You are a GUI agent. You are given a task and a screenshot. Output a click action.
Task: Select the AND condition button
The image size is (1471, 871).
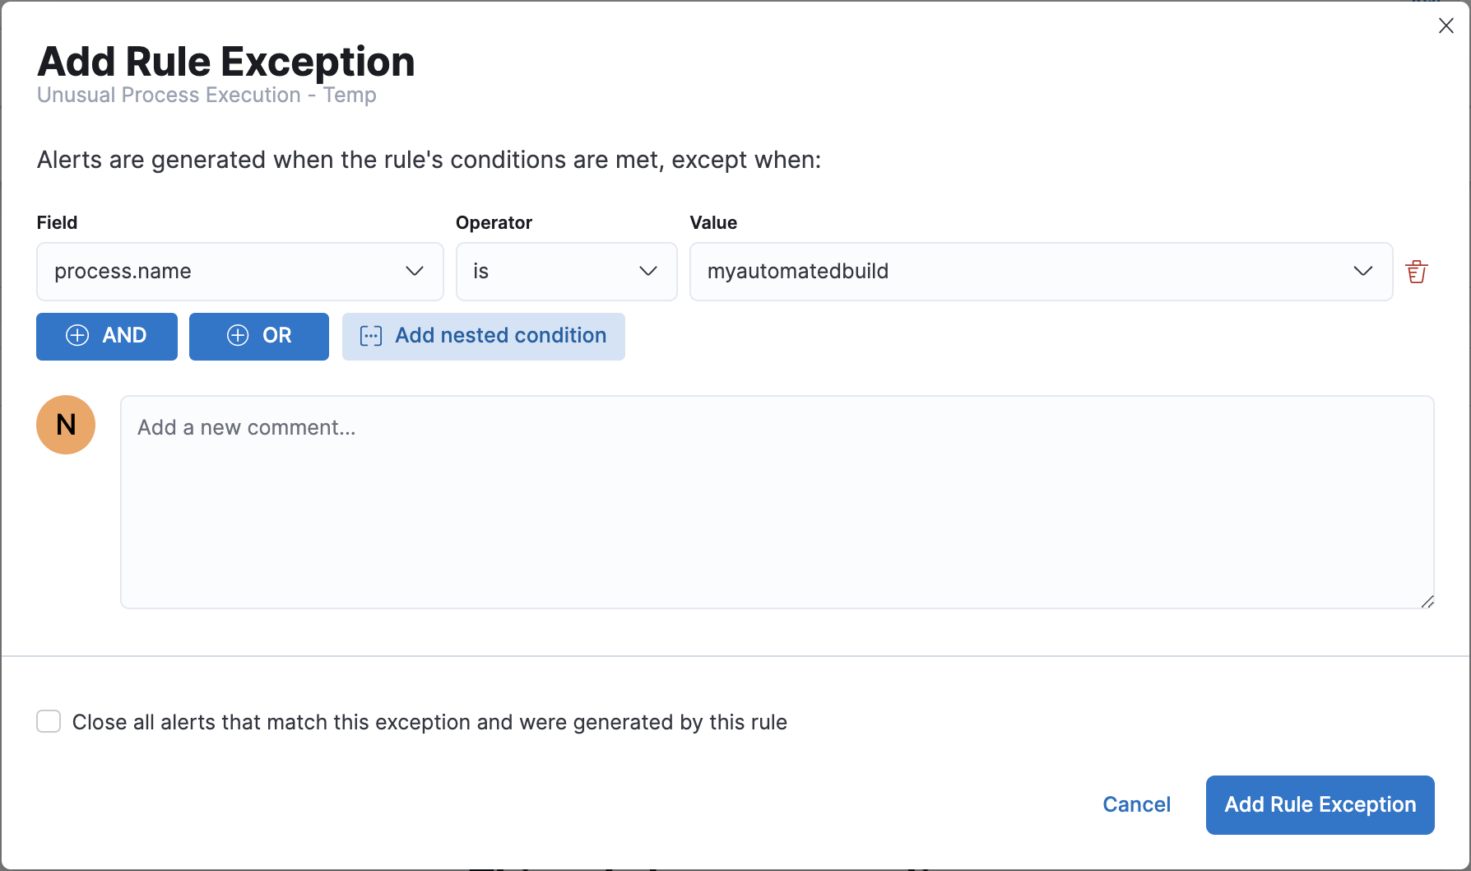point(106,336)
